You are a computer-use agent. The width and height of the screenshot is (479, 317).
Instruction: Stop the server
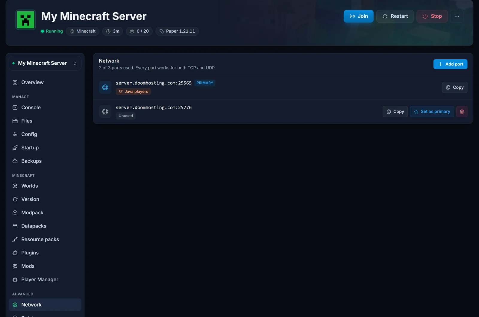pos(432,16)
